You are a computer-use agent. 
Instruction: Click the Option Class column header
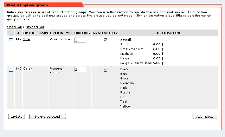coord(36,33)
